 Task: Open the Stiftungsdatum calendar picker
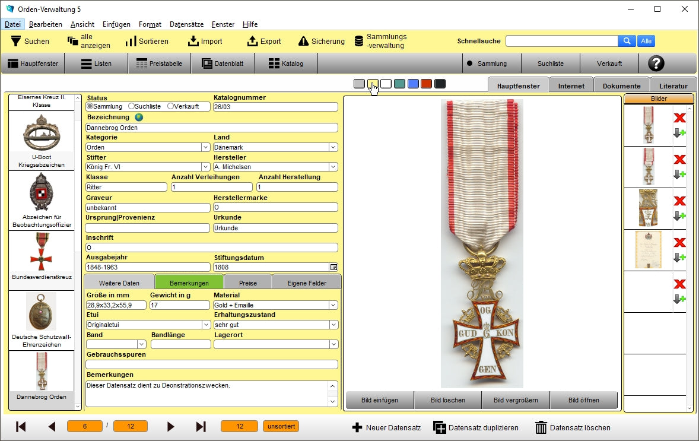click(x=333, y=267)
